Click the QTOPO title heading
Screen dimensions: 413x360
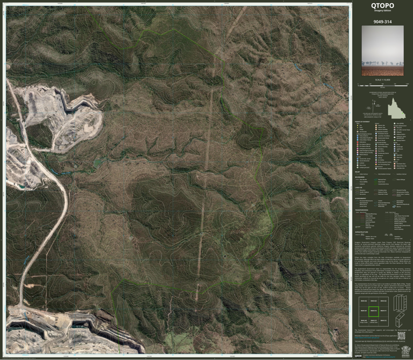click(382, 5)
